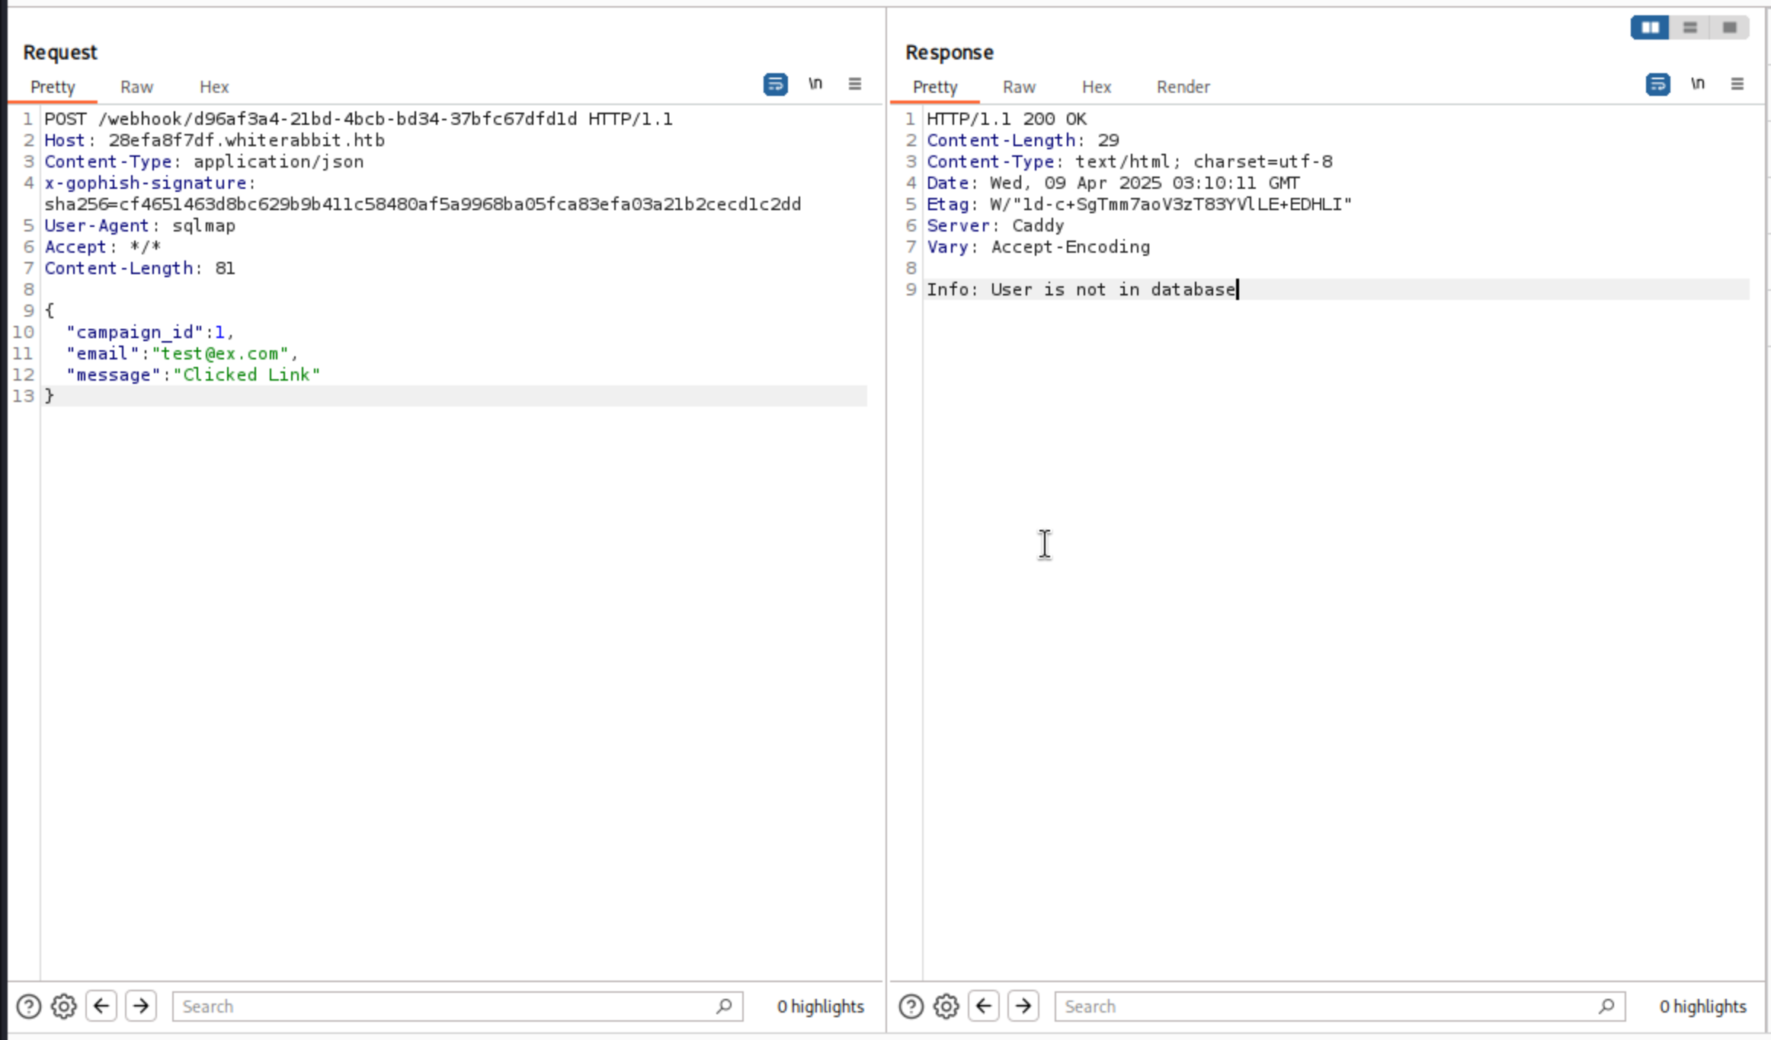Screen dimensions: 1771x1040
Task: Switch Request view to Raw tab
Action: (136, 88)
